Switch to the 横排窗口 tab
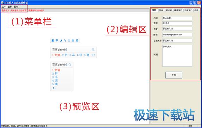The height and width of the screenshot is (128, 202). tap(178, 10)
